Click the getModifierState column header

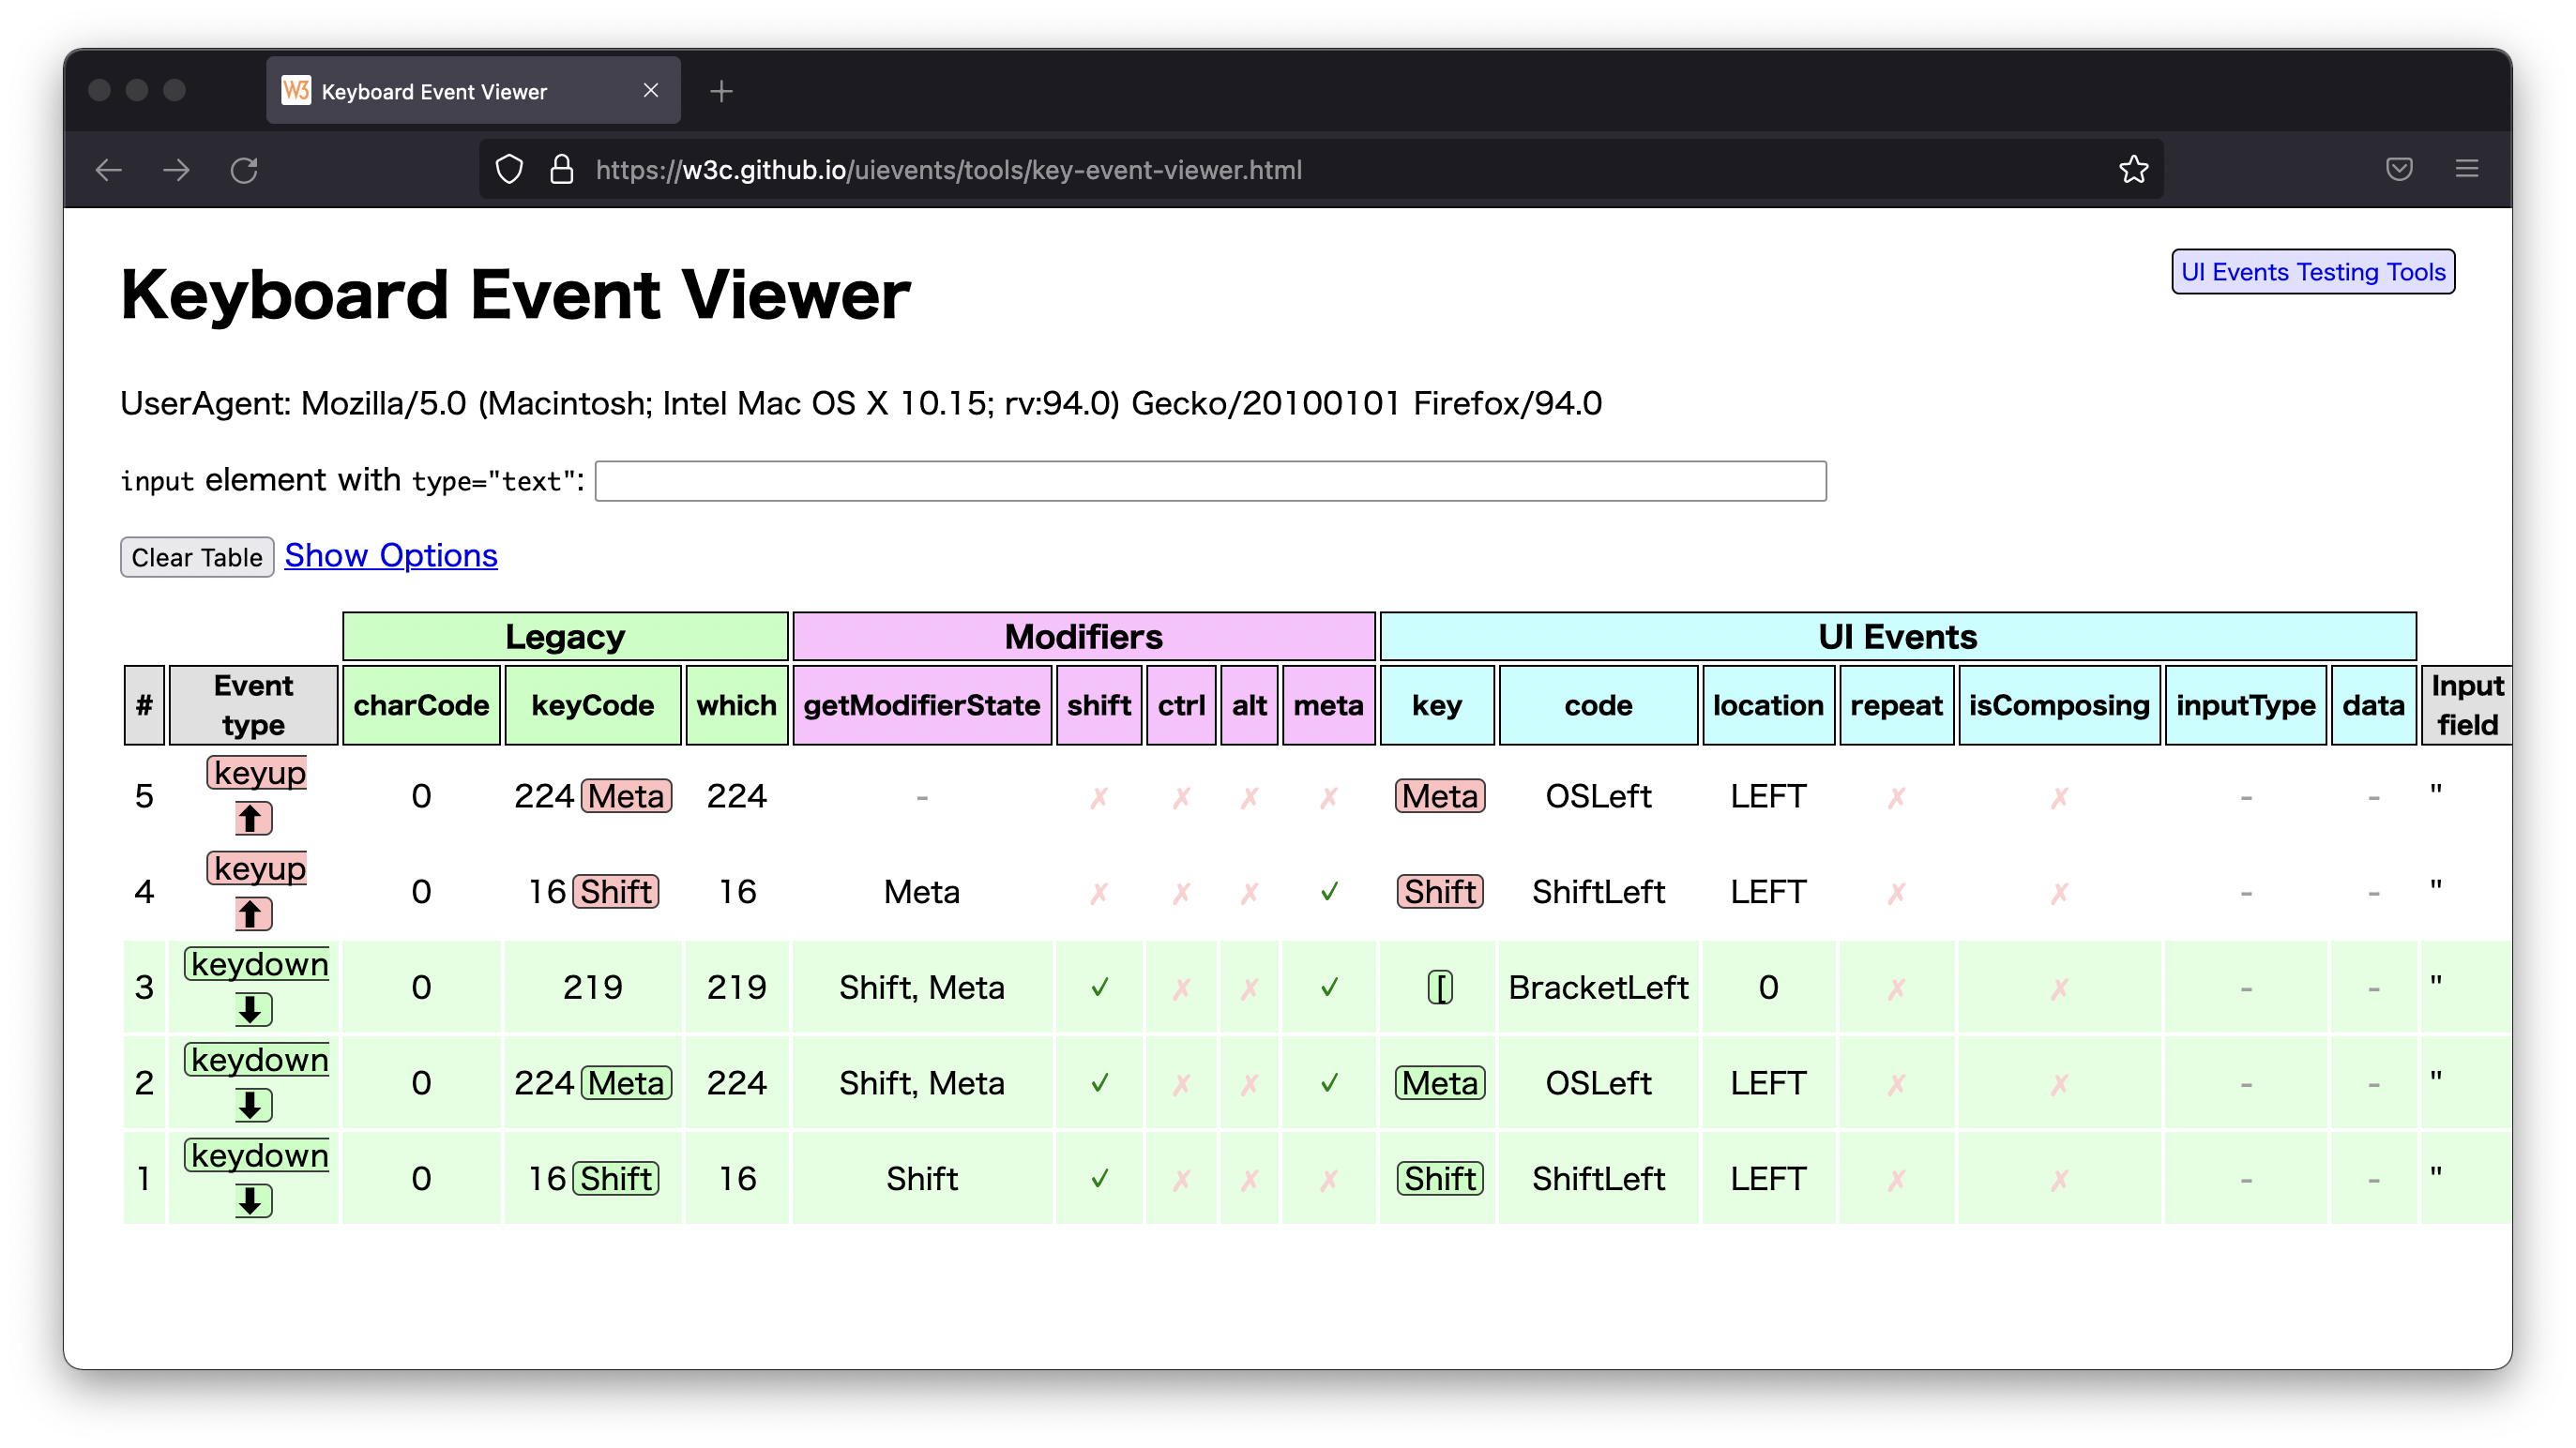[921, 706]
